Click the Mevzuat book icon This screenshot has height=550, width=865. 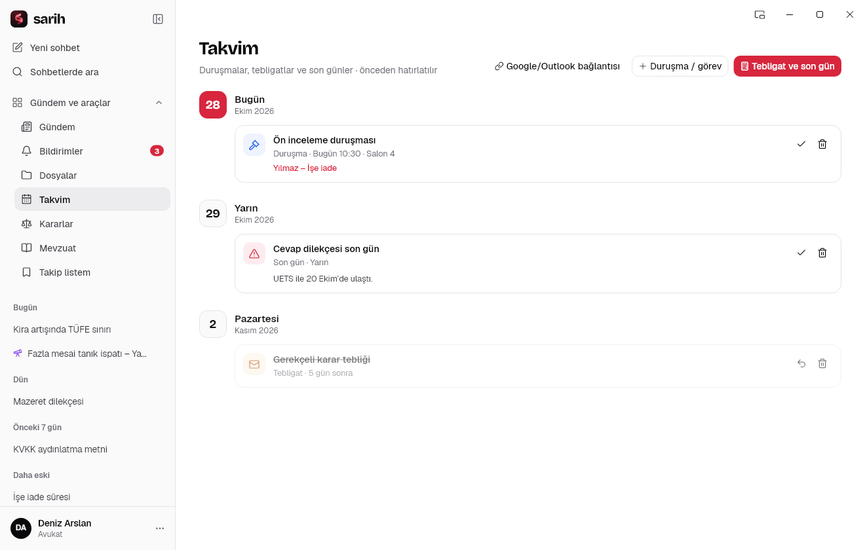tap(26, 248)
